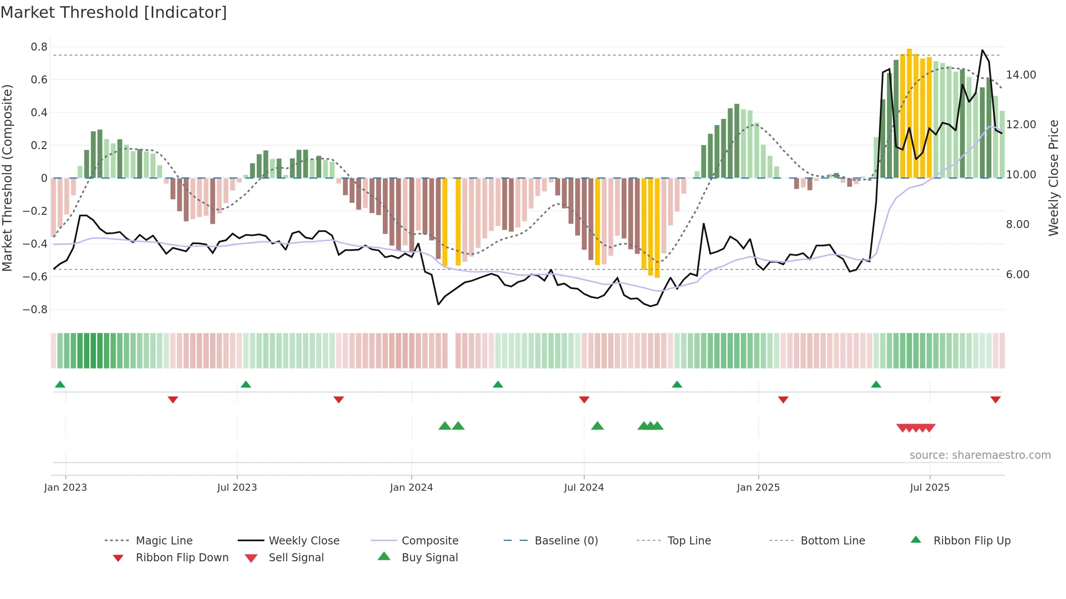Toggle the Weekly Close legend entry

[289, 540]
